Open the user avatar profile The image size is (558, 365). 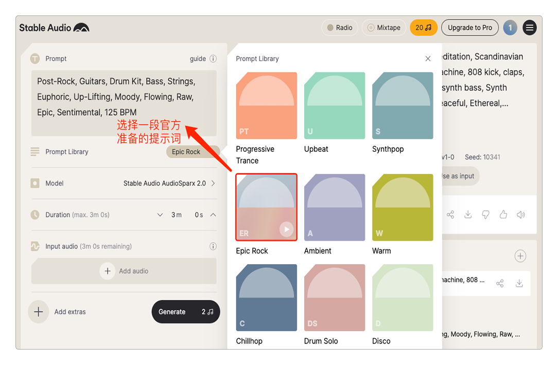pyautogui.click(x=510, y=28)
